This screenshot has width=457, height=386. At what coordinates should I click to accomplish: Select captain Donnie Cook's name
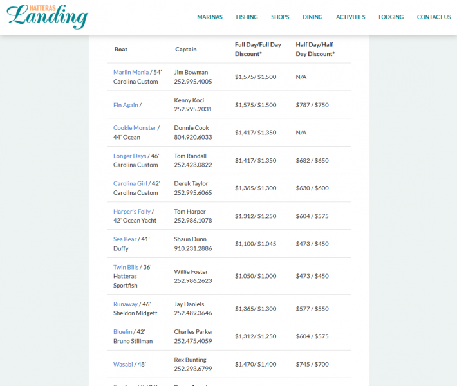click(x=191, y=128)
